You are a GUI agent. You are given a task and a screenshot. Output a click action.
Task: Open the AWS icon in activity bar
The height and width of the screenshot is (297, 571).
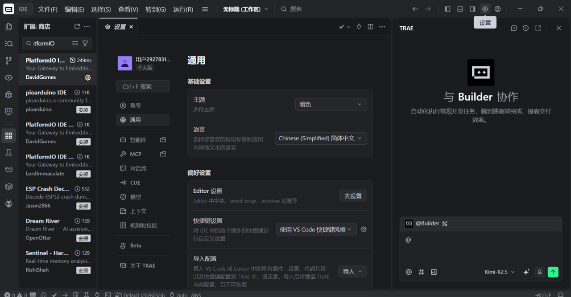point(8,170)
